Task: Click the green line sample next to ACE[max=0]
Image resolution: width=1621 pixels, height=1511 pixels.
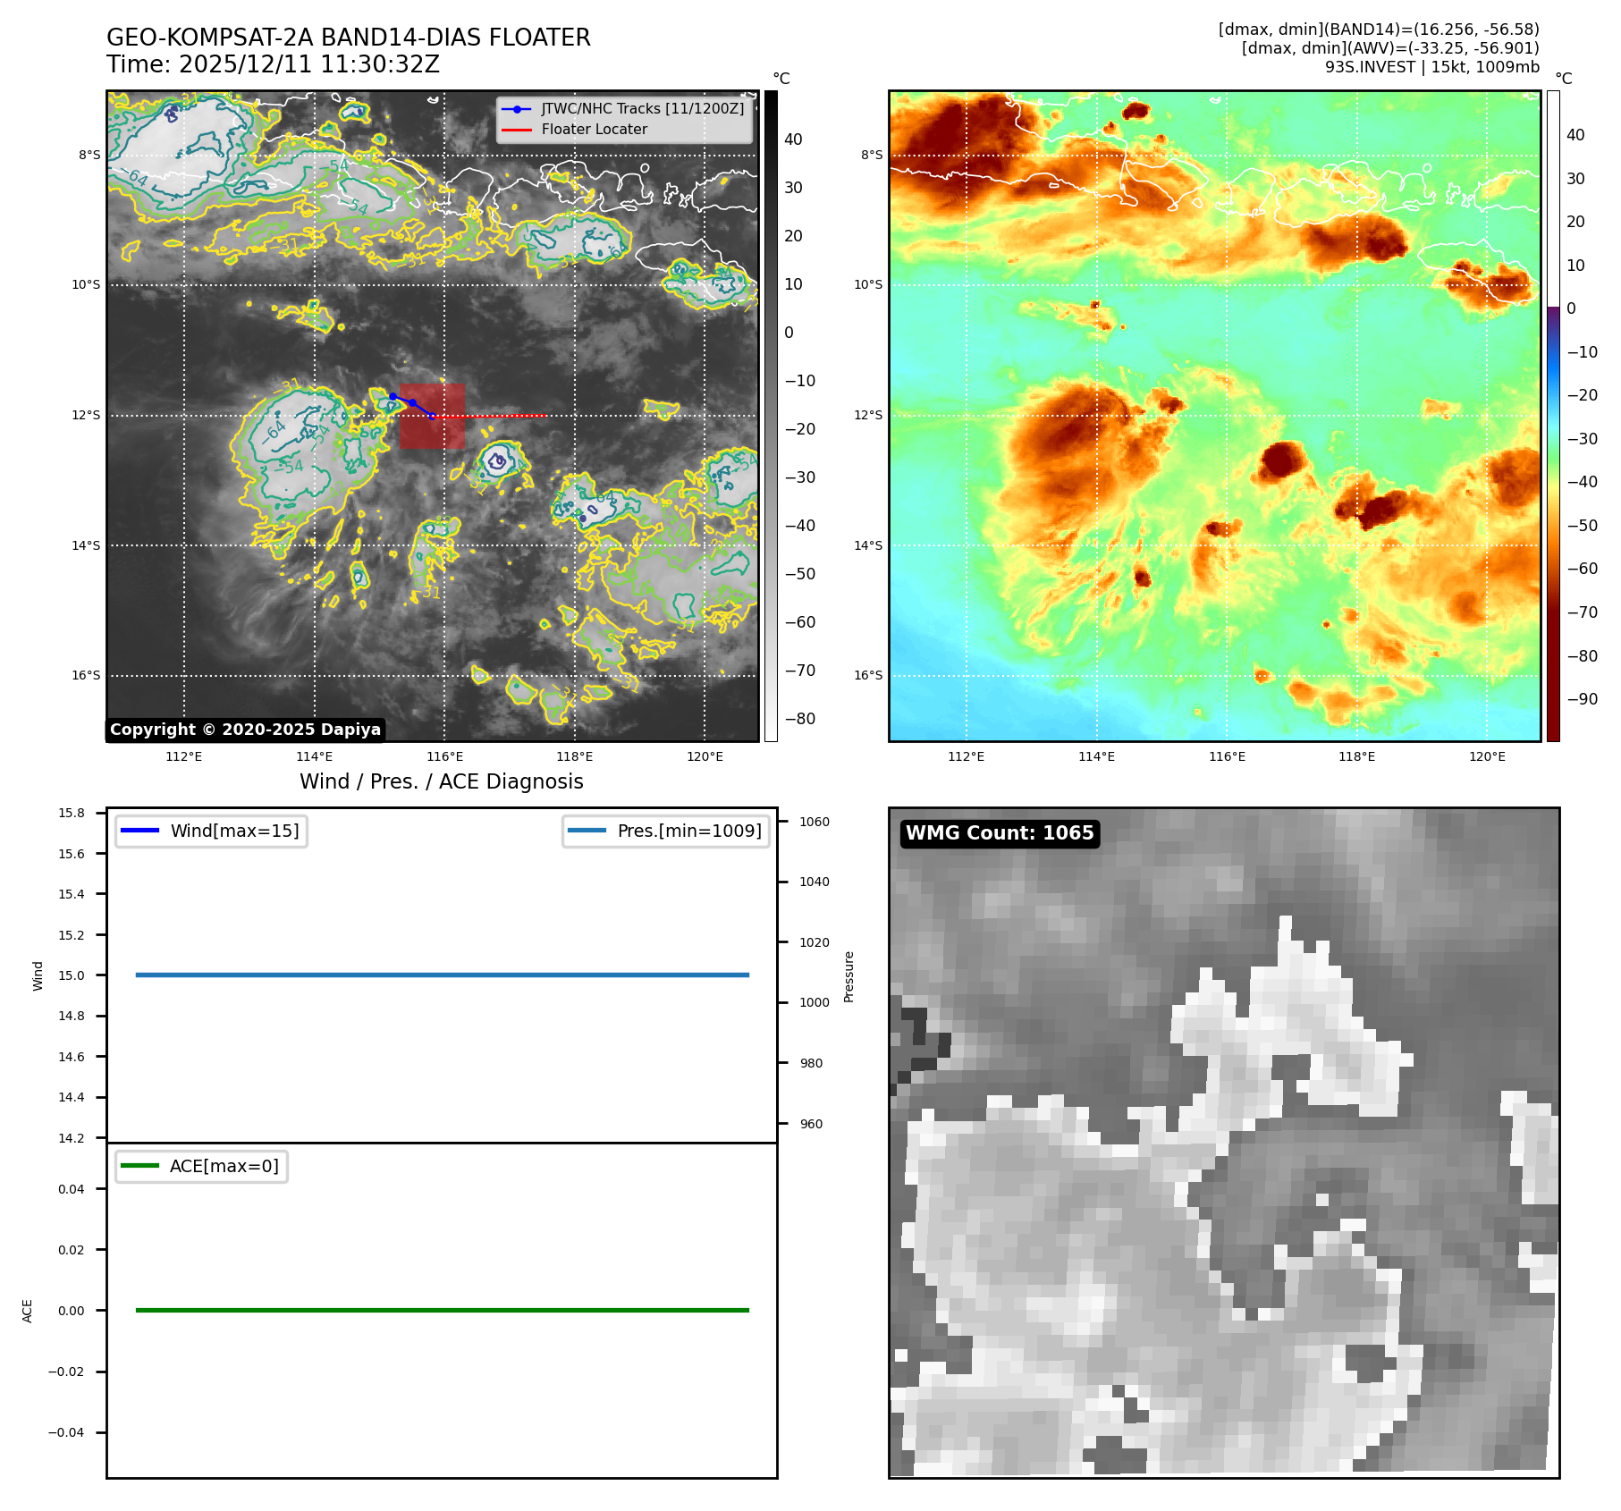Action: tap(139, 1166)
